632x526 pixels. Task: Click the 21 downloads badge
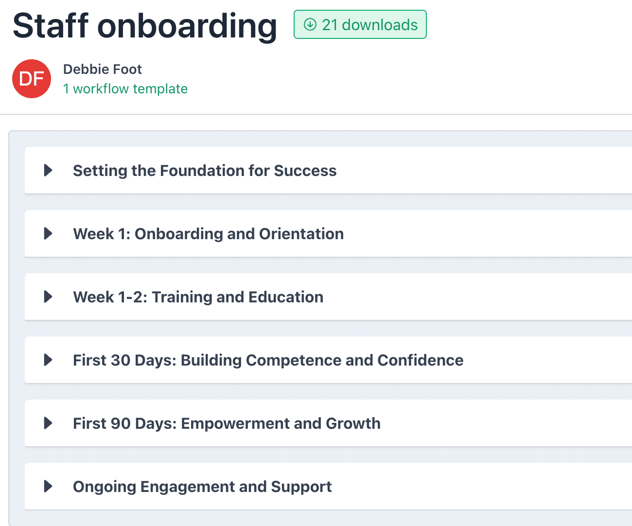(x=360, y=25)
